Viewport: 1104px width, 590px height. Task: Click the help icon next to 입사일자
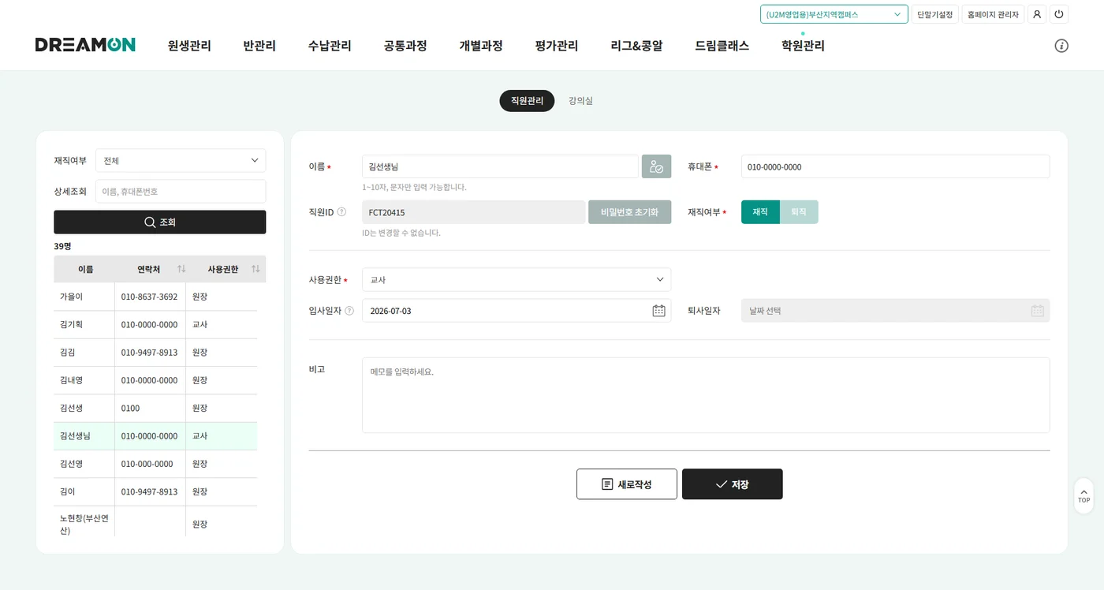pos(349,311)
